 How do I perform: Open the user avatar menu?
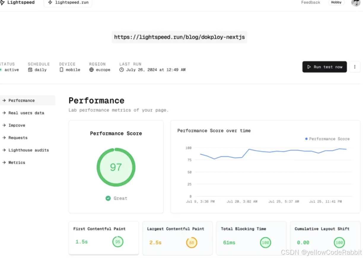tap(356, 3)
